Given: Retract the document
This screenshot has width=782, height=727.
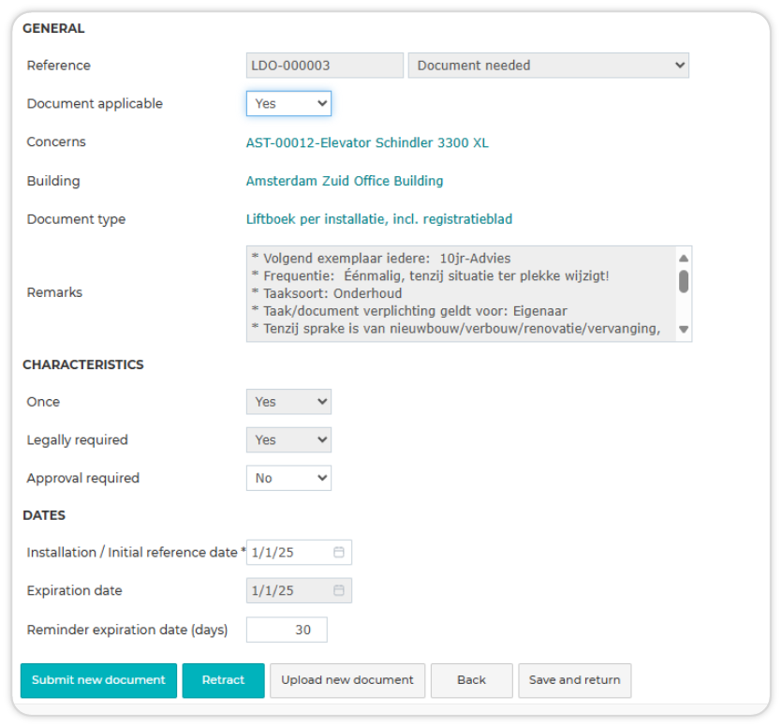Looking at the screenshot, I should 224,680.
